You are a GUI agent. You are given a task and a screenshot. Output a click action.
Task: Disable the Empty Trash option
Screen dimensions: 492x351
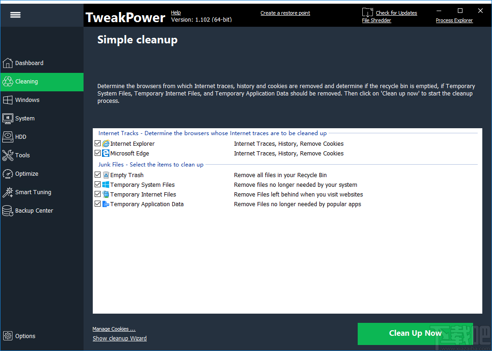pos(97,174)
